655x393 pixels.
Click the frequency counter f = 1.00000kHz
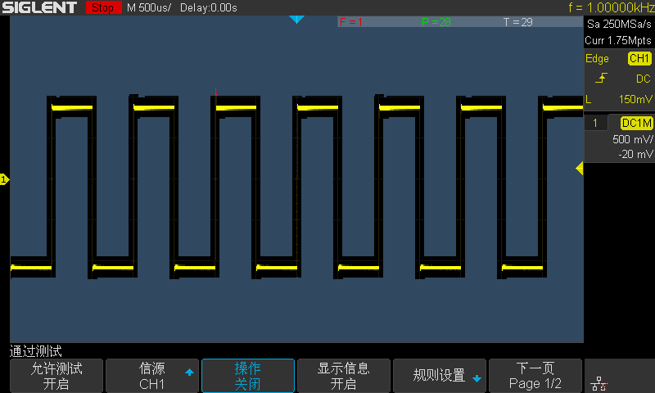point(611,7)
